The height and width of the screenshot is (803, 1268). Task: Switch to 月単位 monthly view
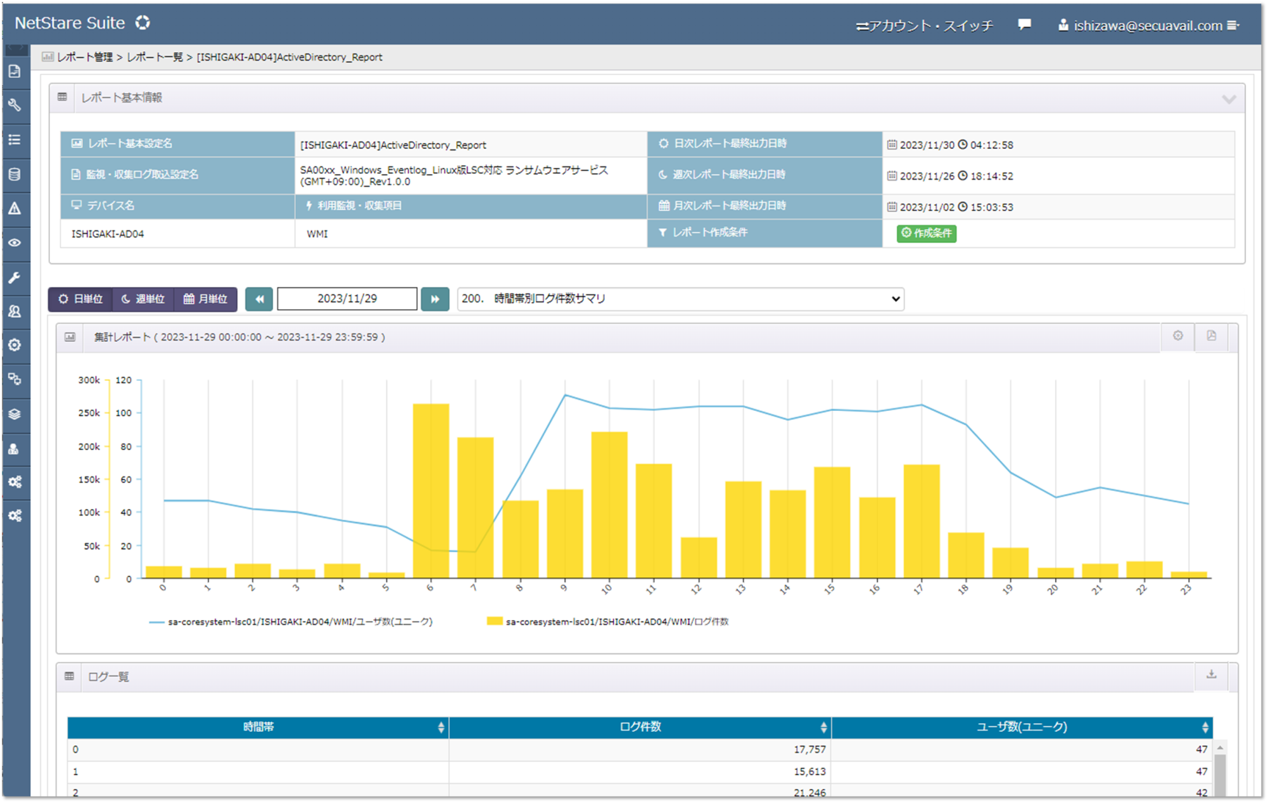pyautogui.click(x=206, y=299)
